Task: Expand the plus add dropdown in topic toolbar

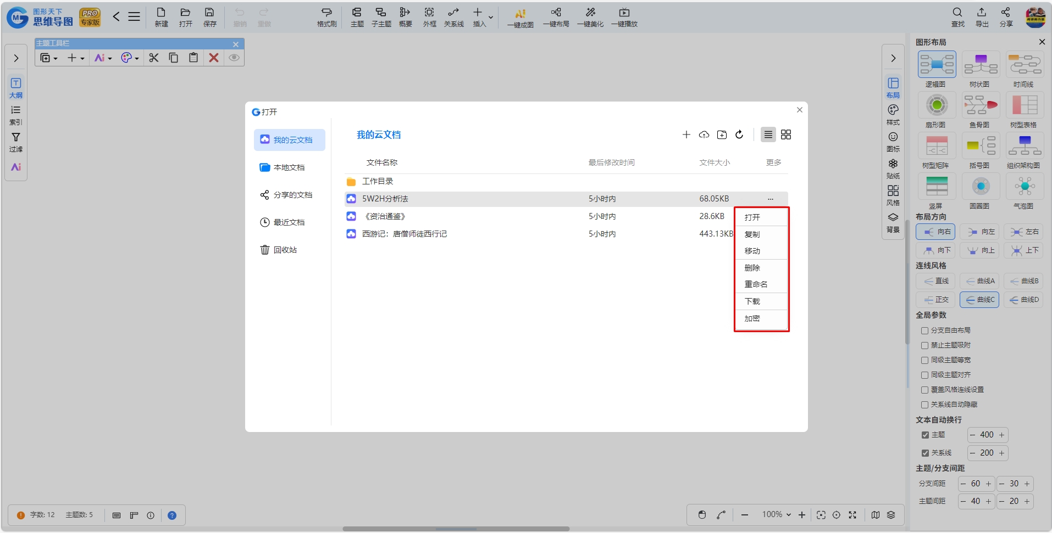Action: click(x=82, y=58)
